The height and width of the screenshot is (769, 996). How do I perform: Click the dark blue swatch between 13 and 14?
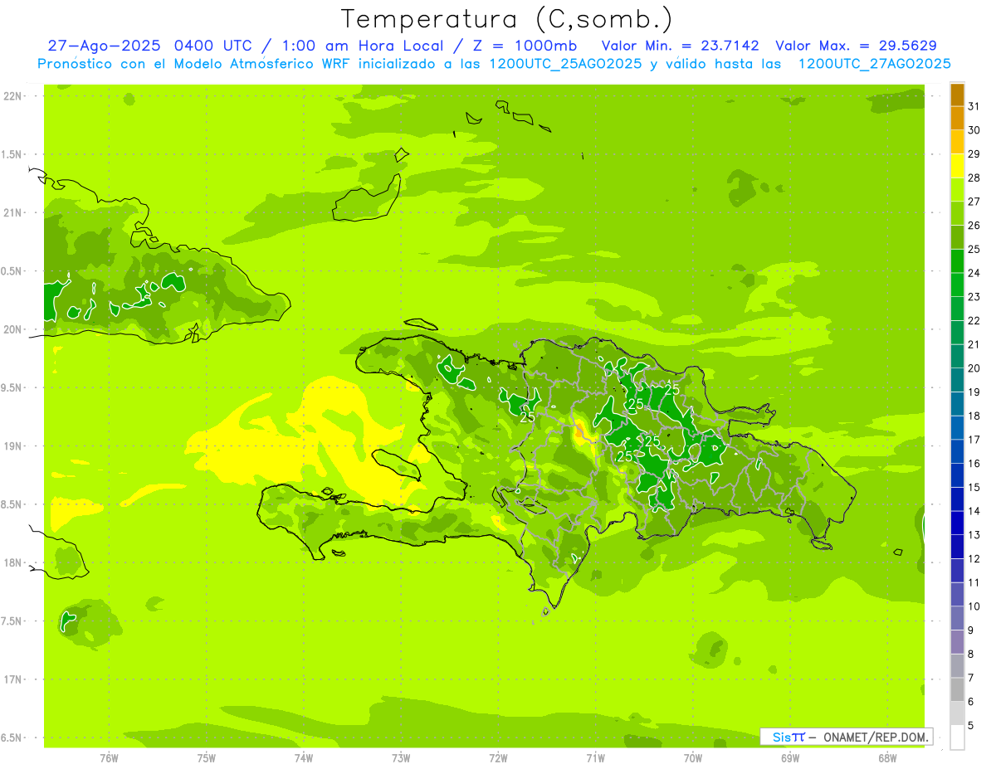957,523
